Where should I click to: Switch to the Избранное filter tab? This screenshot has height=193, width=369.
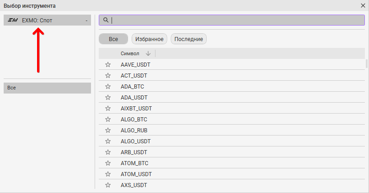point(150,39)
